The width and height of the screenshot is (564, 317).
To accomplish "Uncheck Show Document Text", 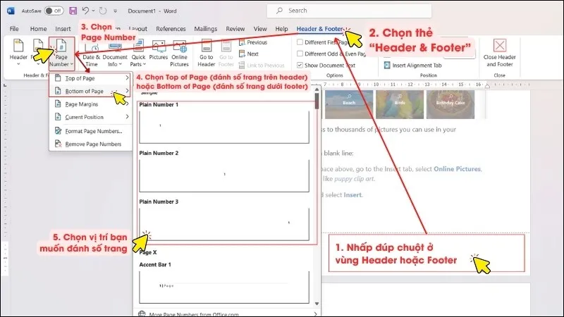I will 300,65.
